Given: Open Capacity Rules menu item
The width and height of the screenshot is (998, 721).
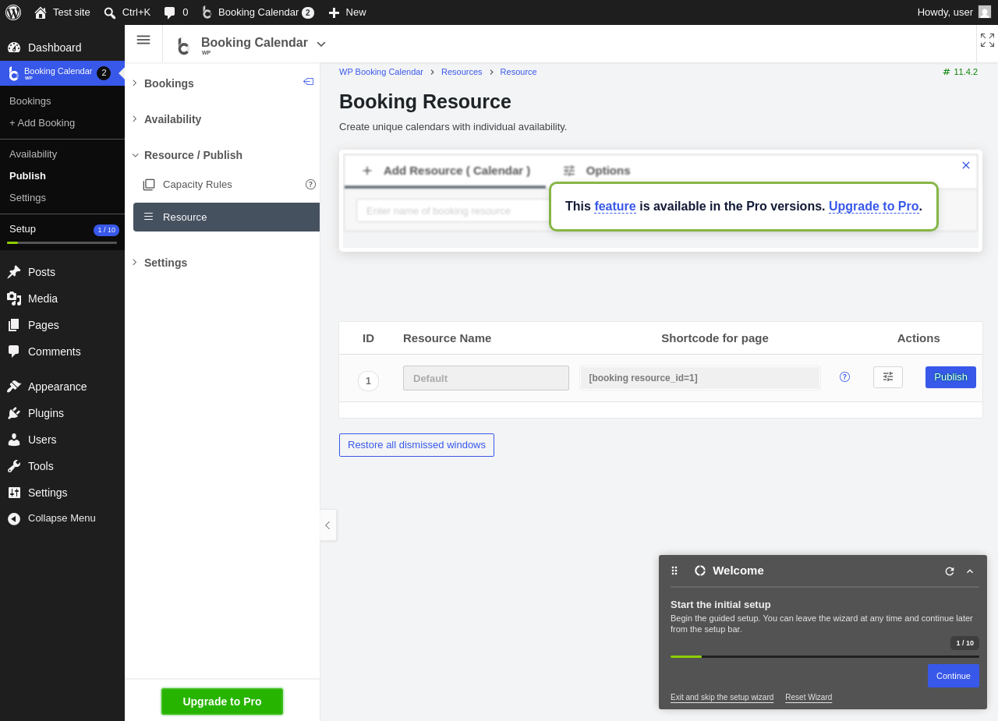Looking at the screenshot, I should click(197, 185).
